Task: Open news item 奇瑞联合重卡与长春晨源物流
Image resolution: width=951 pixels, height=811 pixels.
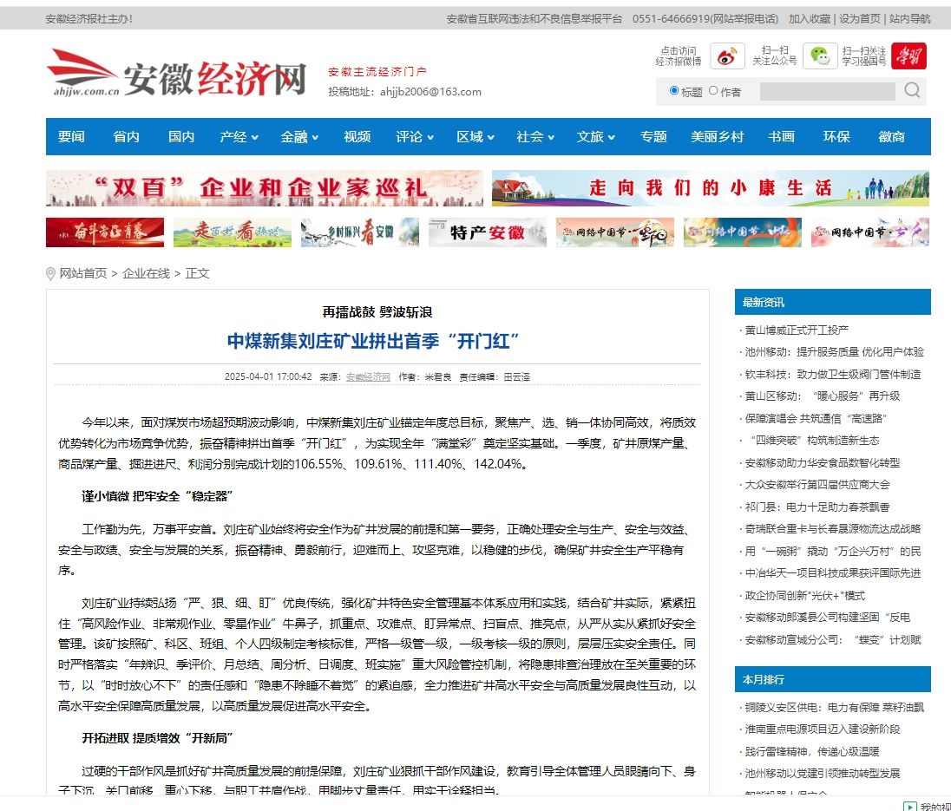Action: point(833,529)
